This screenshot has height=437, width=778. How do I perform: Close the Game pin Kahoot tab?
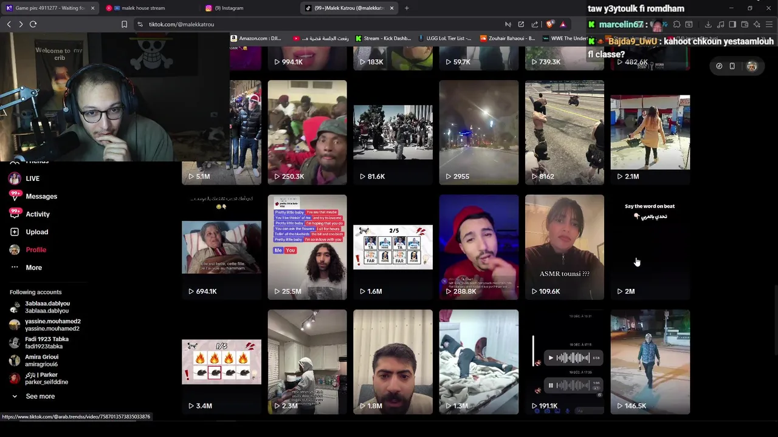tap(92, 8)
